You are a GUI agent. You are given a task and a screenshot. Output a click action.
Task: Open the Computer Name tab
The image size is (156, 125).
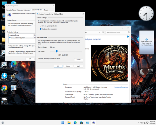11,10
